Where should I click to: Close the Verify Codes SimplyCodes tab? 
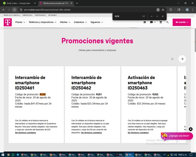[x=35, y=3]
